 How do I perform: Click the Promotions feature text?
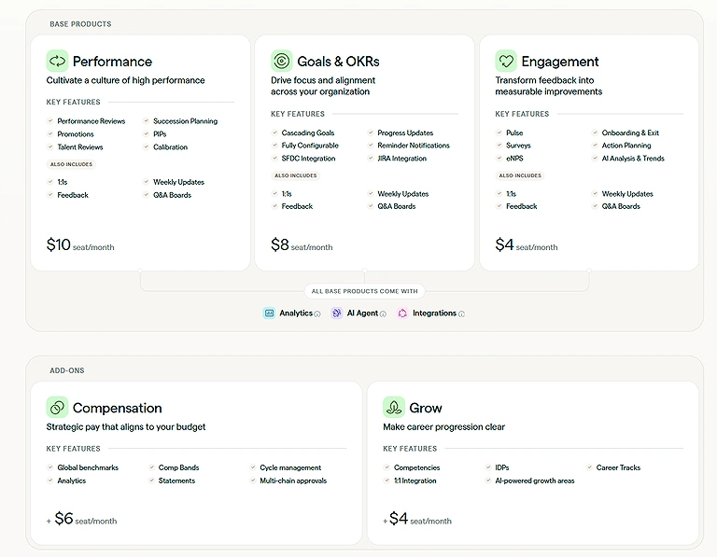coord(76,133)
